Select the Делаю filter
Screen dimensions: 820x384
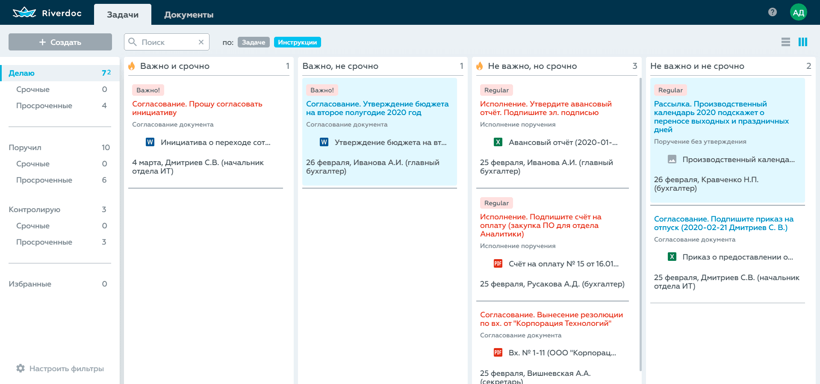60,73
